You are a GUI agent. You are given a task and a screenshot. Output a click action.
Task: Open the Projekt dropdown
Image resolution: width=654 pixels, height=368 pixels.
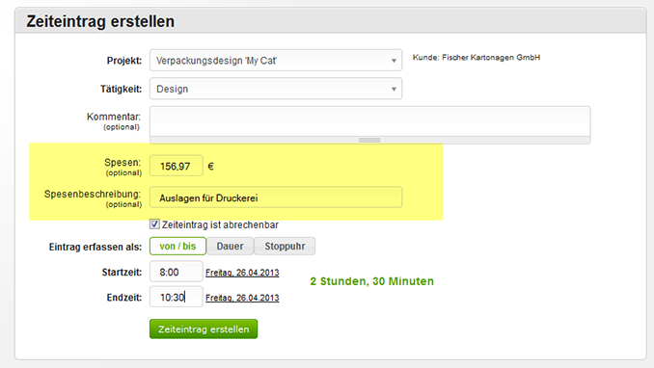(x=276, y=61)
